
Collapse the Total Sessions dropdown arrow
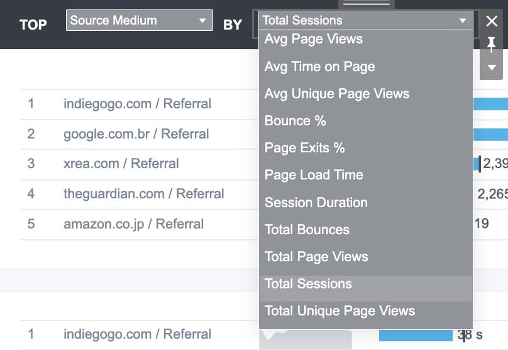pyautogui.click(x=463, y=20)
